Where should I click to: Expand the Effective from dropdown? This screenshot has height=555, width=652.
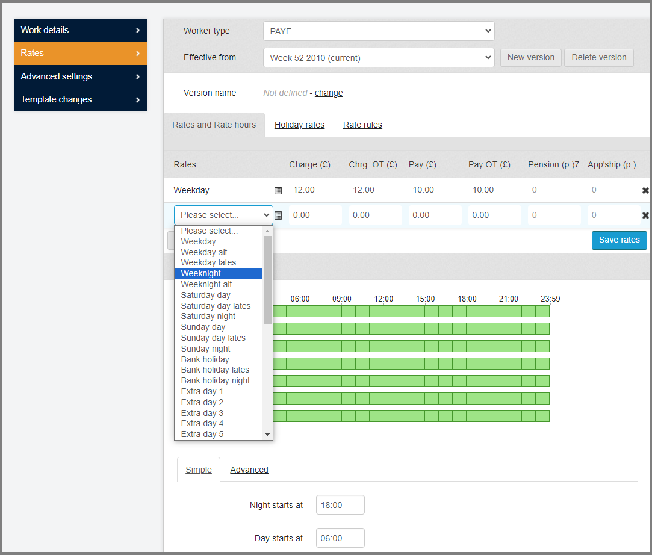coord(378,58)
